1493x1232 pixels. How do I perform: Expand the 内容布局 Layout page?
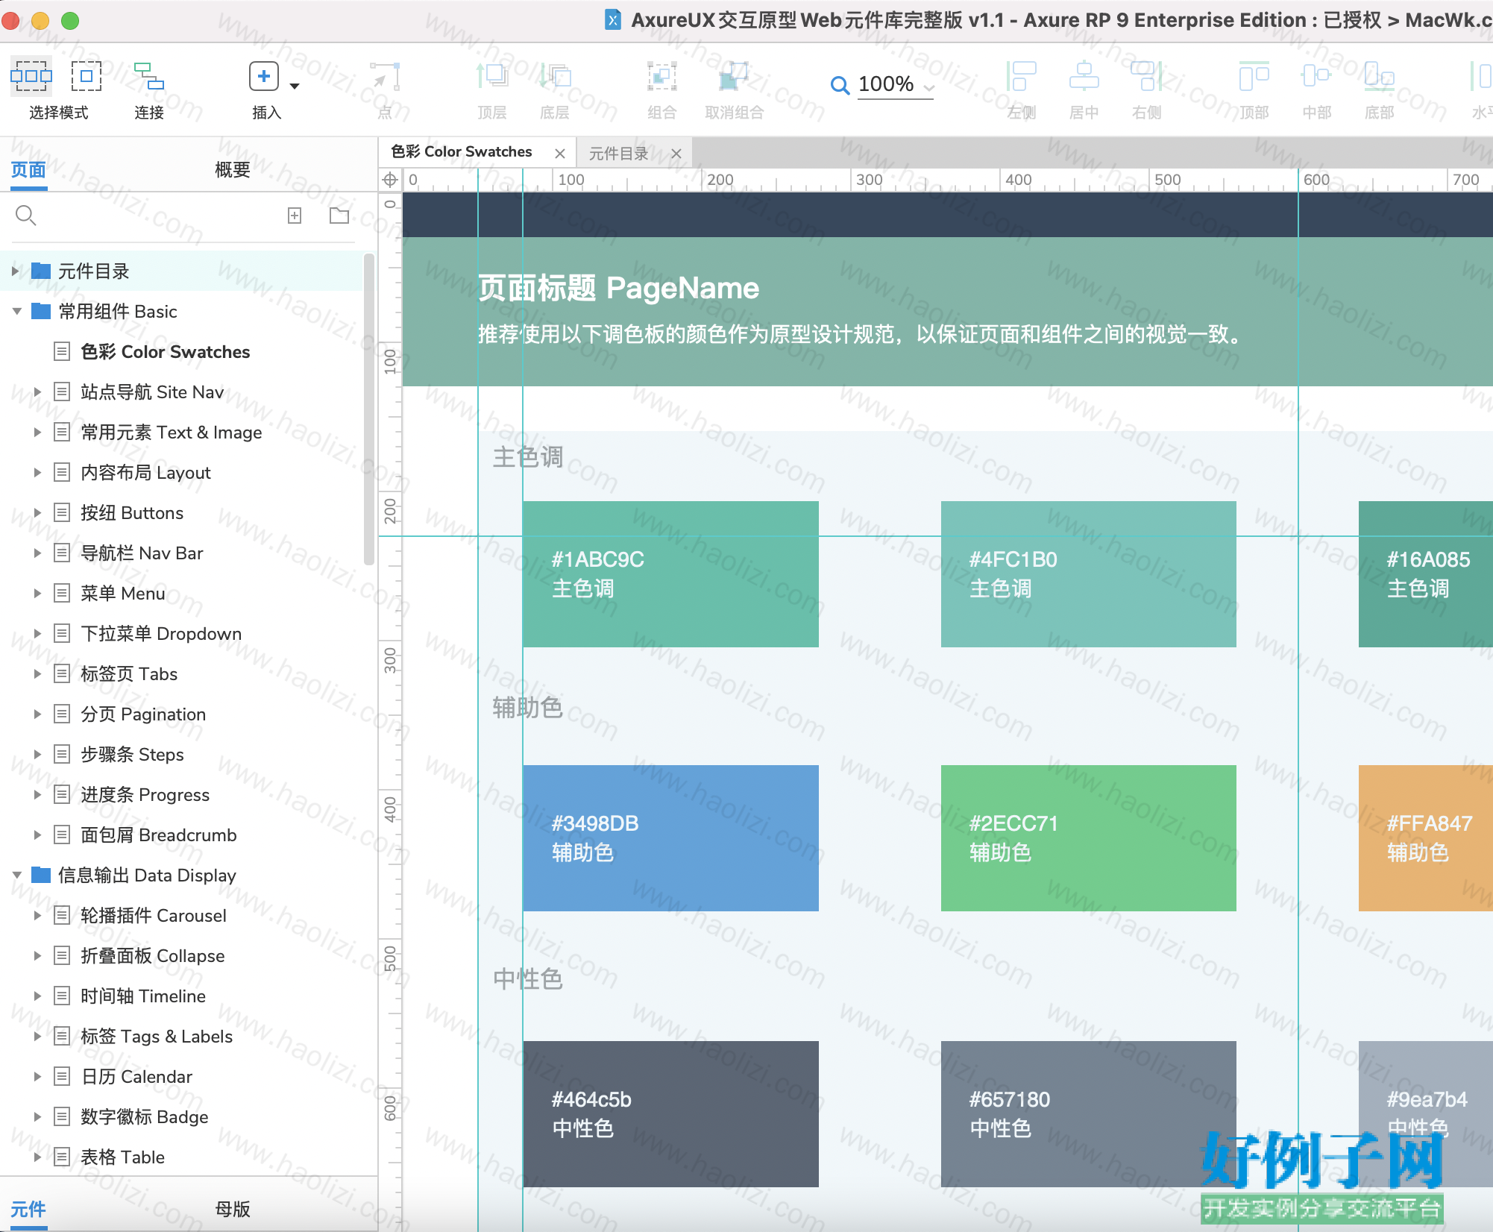pyautogui.click(x=37, y=473)
